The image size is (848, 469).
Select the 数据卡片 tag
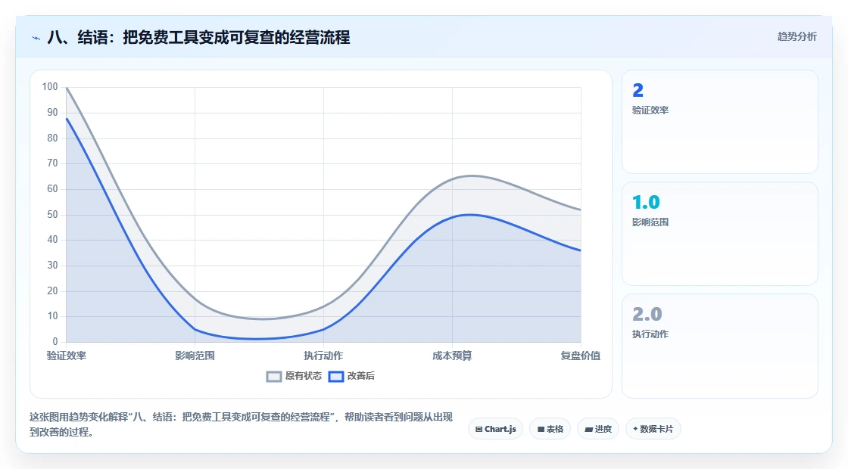coord(653,429)
